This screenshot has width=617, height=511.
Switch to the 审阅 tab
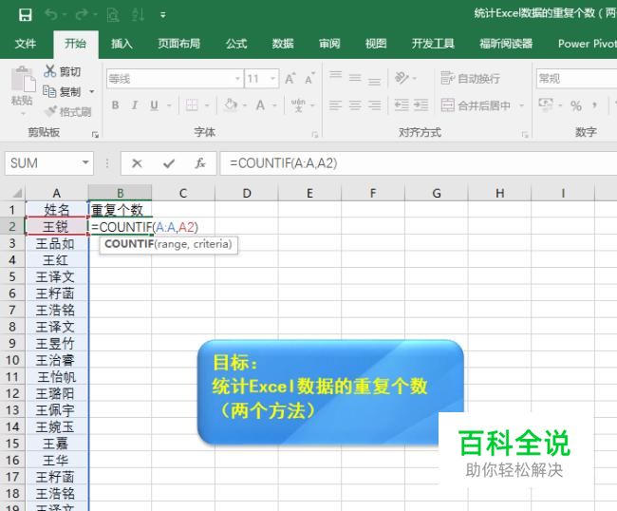click(329, 44)
